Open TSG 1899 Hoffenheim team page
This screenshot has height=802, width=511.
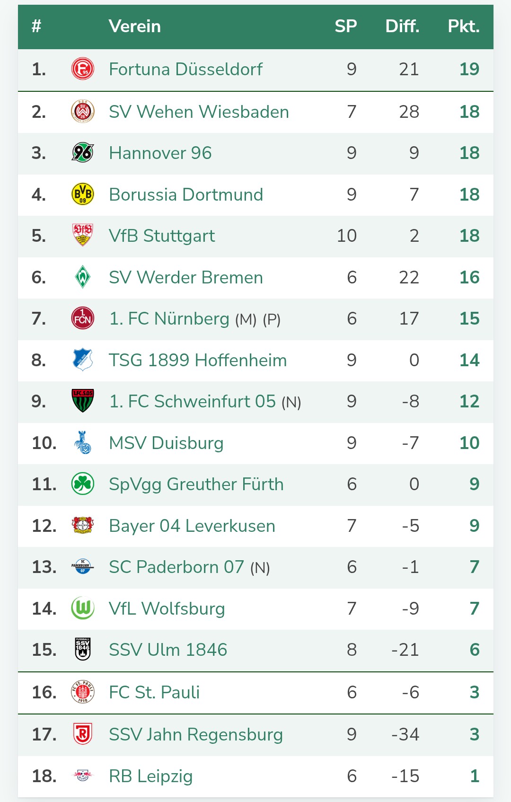tap(198, 361)
